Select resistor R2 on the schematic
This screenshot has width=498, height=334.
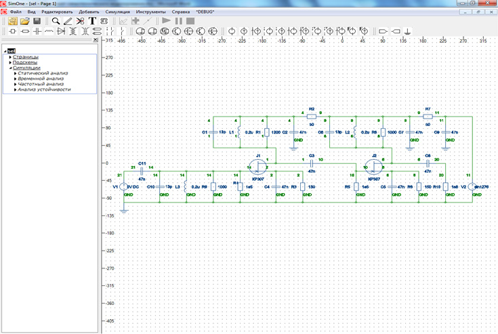(312, 117)
